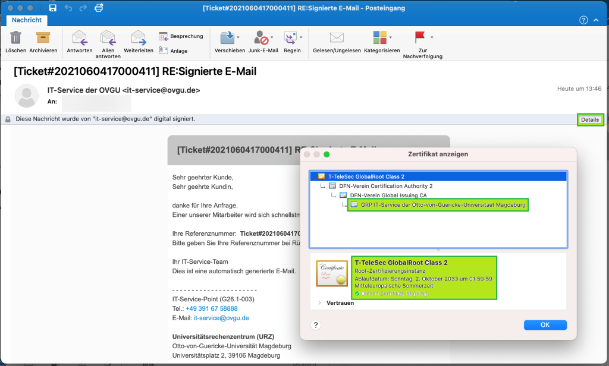
Task: Click the save icon in title bar
Action: (x=53, y=8)
